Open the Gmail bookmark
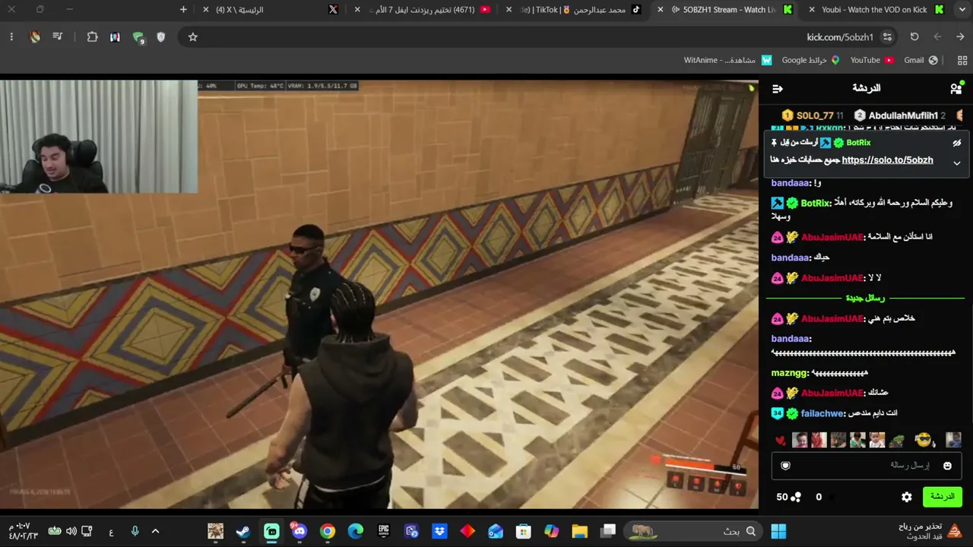 tap(921, 60)
